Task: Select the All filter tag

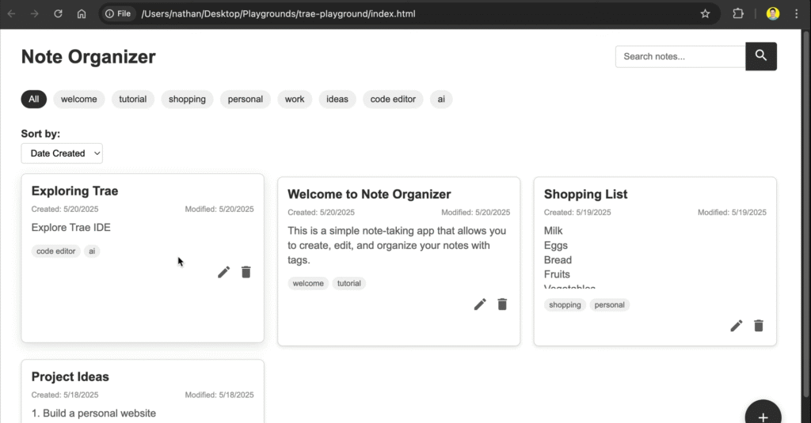Action: pos(33,99)
